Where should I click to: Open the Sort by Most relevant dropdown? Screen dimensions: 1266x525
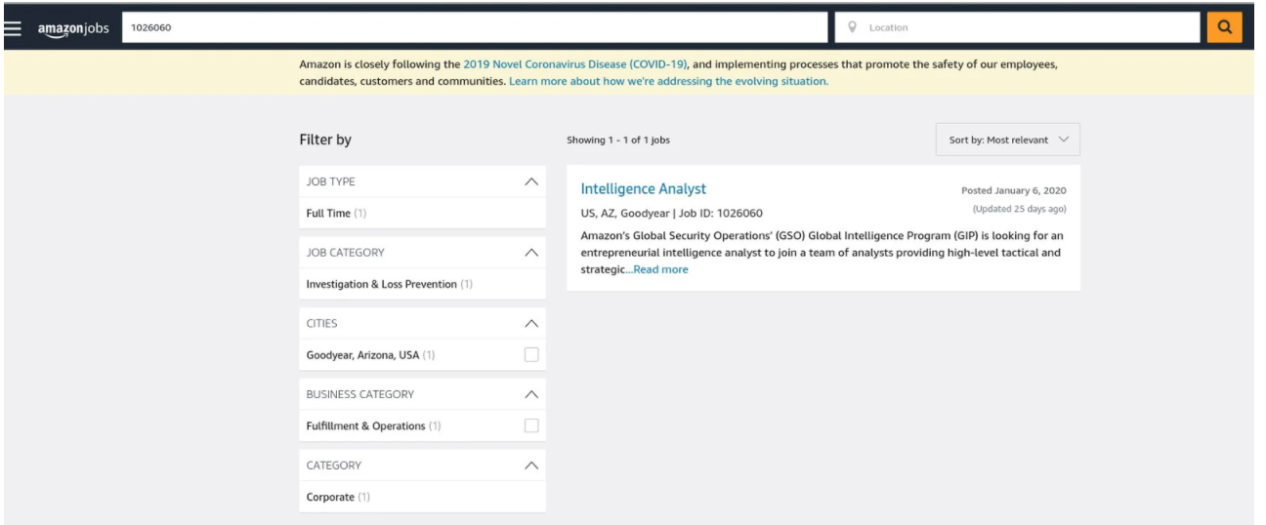(x=1008, y=140)
